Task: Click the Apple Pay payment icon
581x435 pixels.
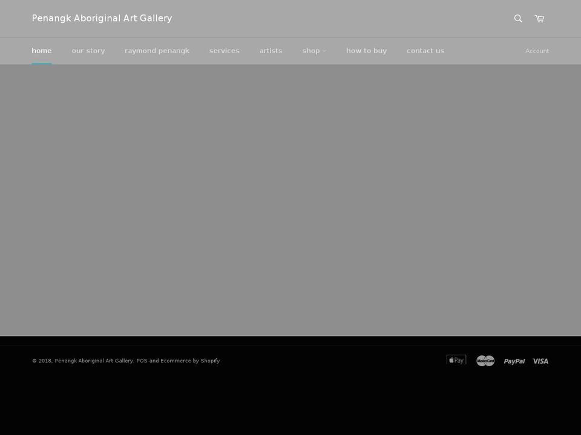Action: [x=456, y=360]
